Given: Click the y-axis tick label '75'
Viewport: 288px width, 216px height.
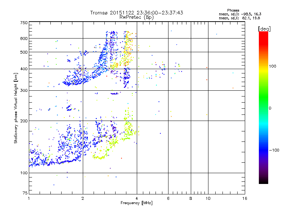Looking at the screenshot, I should 25,193.
